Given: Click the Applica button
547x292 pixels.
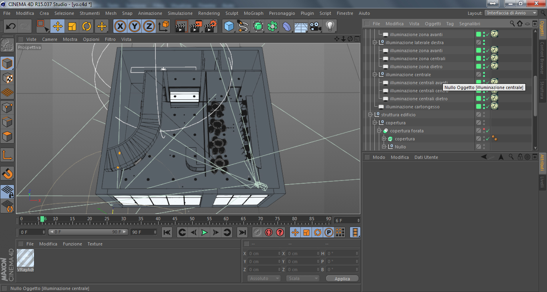Looking at the screenshot, I should (342, 278).
